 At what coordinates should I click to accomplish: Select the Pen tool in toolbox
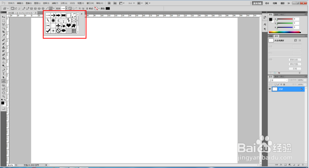(x=3, y=70)
